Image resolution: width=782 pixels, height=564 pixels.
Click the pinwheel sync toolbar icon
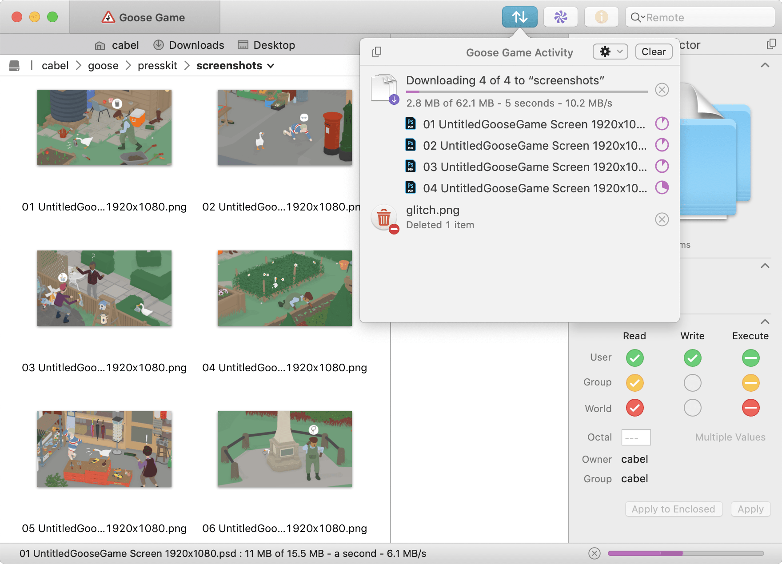tap(560, 17)
